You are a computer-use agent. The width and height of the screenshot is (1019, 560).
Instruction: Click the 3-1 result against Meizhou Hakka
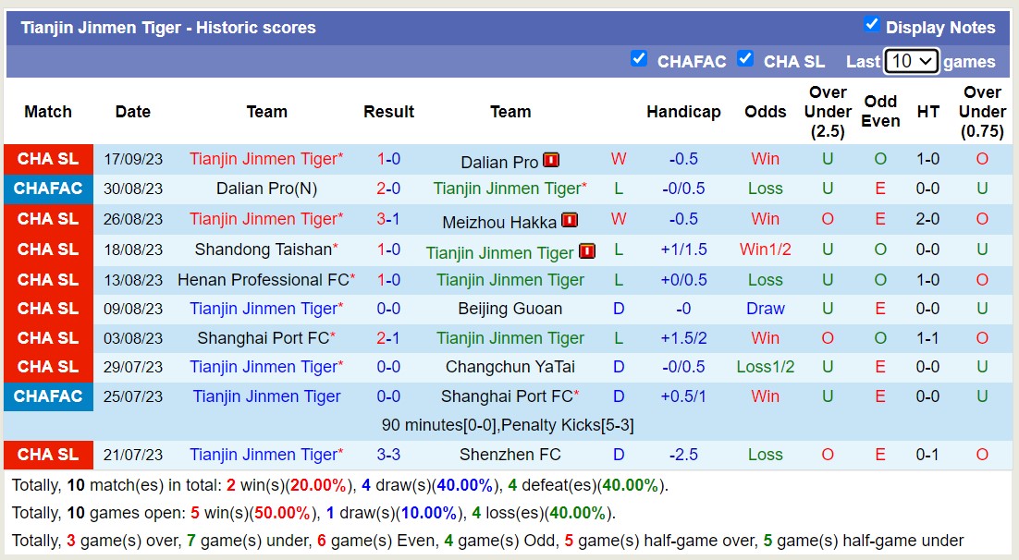388,219
